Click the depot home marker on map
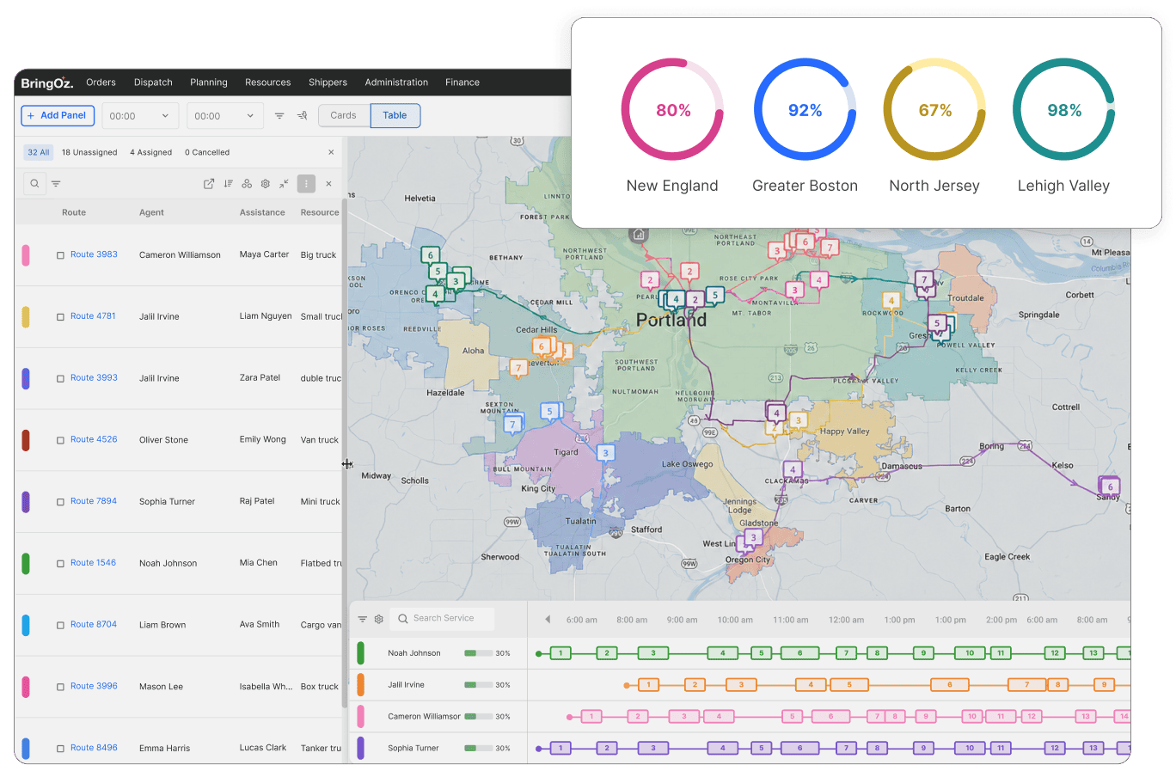The image size is (1176, 765). [x=638, y=234]
